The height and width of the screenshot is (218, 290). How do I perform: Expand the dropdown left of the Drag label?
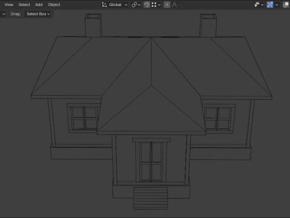point(4,14)
